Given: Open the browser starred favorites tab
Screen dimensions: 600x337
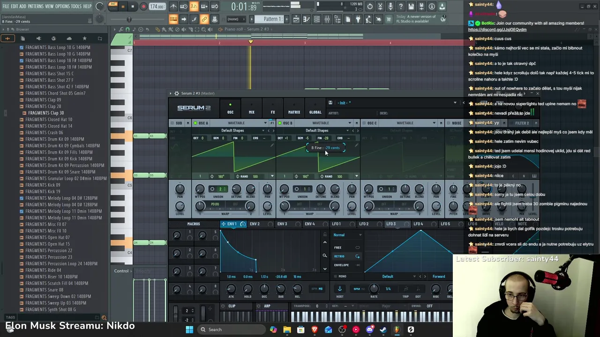Looking at the screenshot, I should 84,38.
